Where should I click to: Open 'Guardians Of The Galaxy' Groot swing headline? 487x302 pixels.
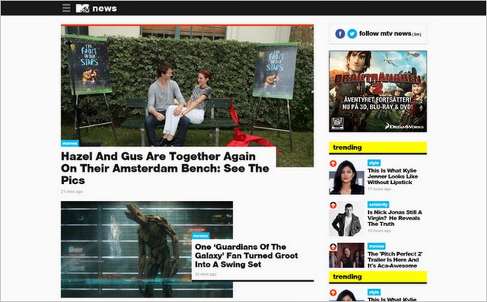coord(246,256)
